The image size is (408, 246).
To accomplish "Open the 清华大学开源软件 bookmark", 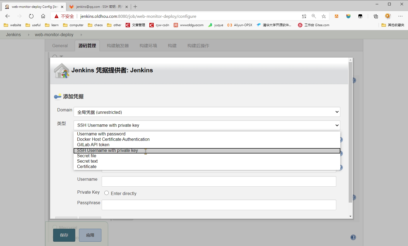I will (x=274, y=25).
